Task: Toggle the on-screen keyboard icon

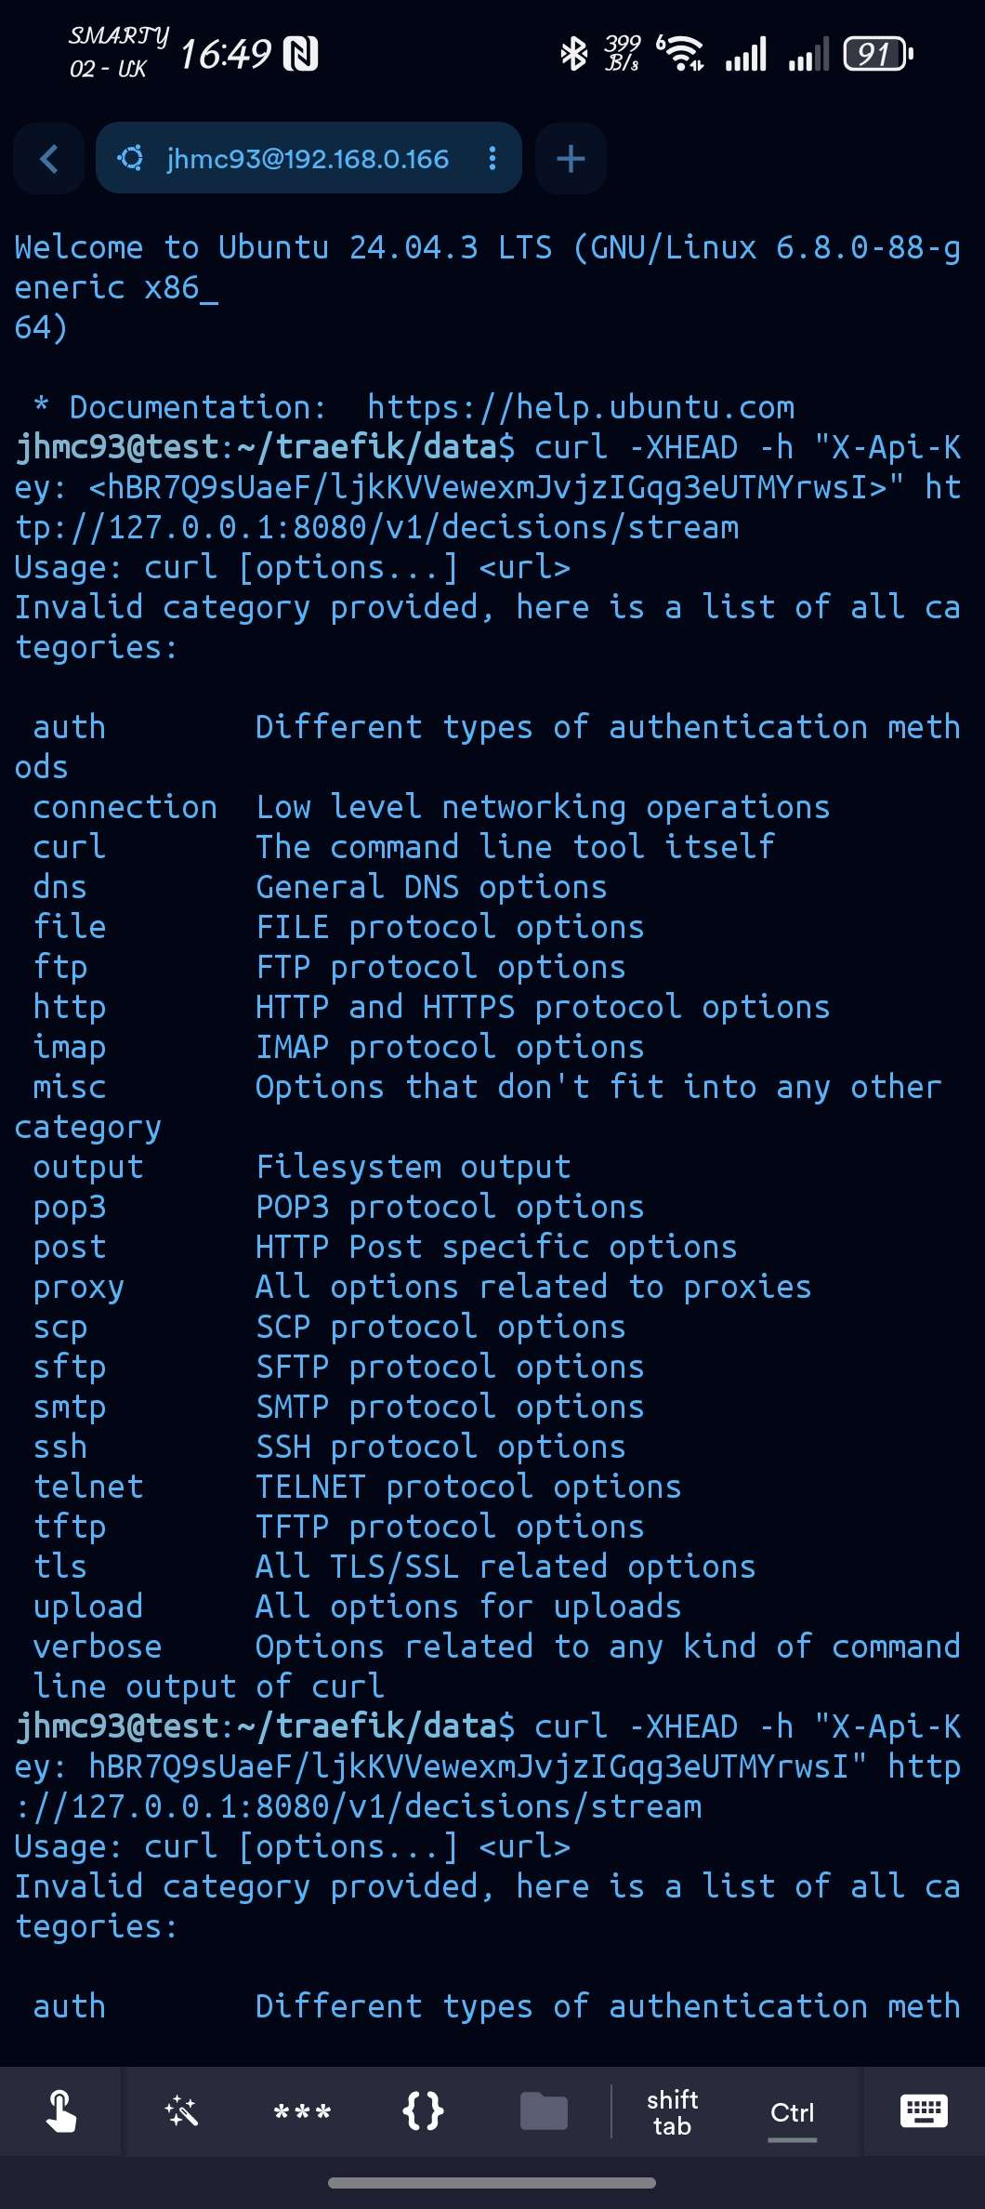Action: 924,2111
